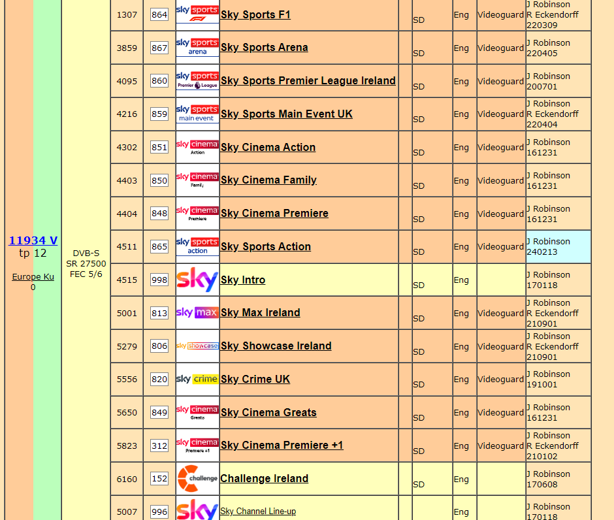Open the Challenge Ireland link
The height and width of the screenshot is (520, 614).
tap(265, 478)
